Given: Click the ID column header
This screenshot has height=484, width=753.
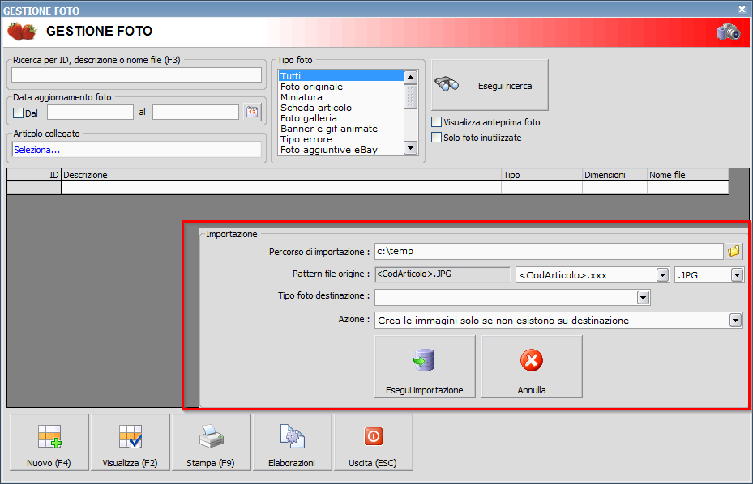Looking at the screenshot, I should [x=34, y=175].
